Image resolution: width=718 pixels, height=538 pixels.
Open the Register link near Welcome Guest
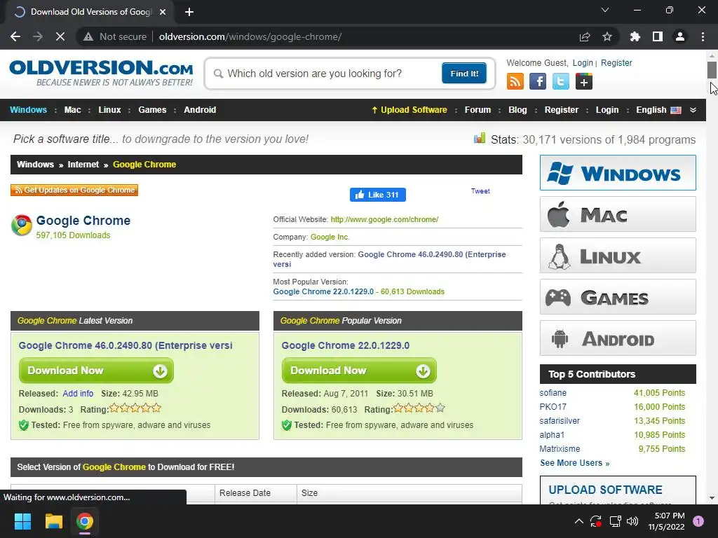coord(616,63)
